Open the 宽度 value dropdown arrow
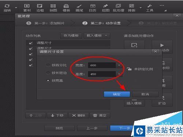The image size is (183, 137). point(119,65)
